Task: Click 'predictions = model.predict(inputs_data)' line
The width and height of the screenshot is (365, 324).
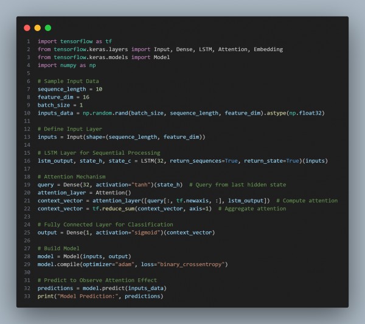Action: tap(102, 288)
